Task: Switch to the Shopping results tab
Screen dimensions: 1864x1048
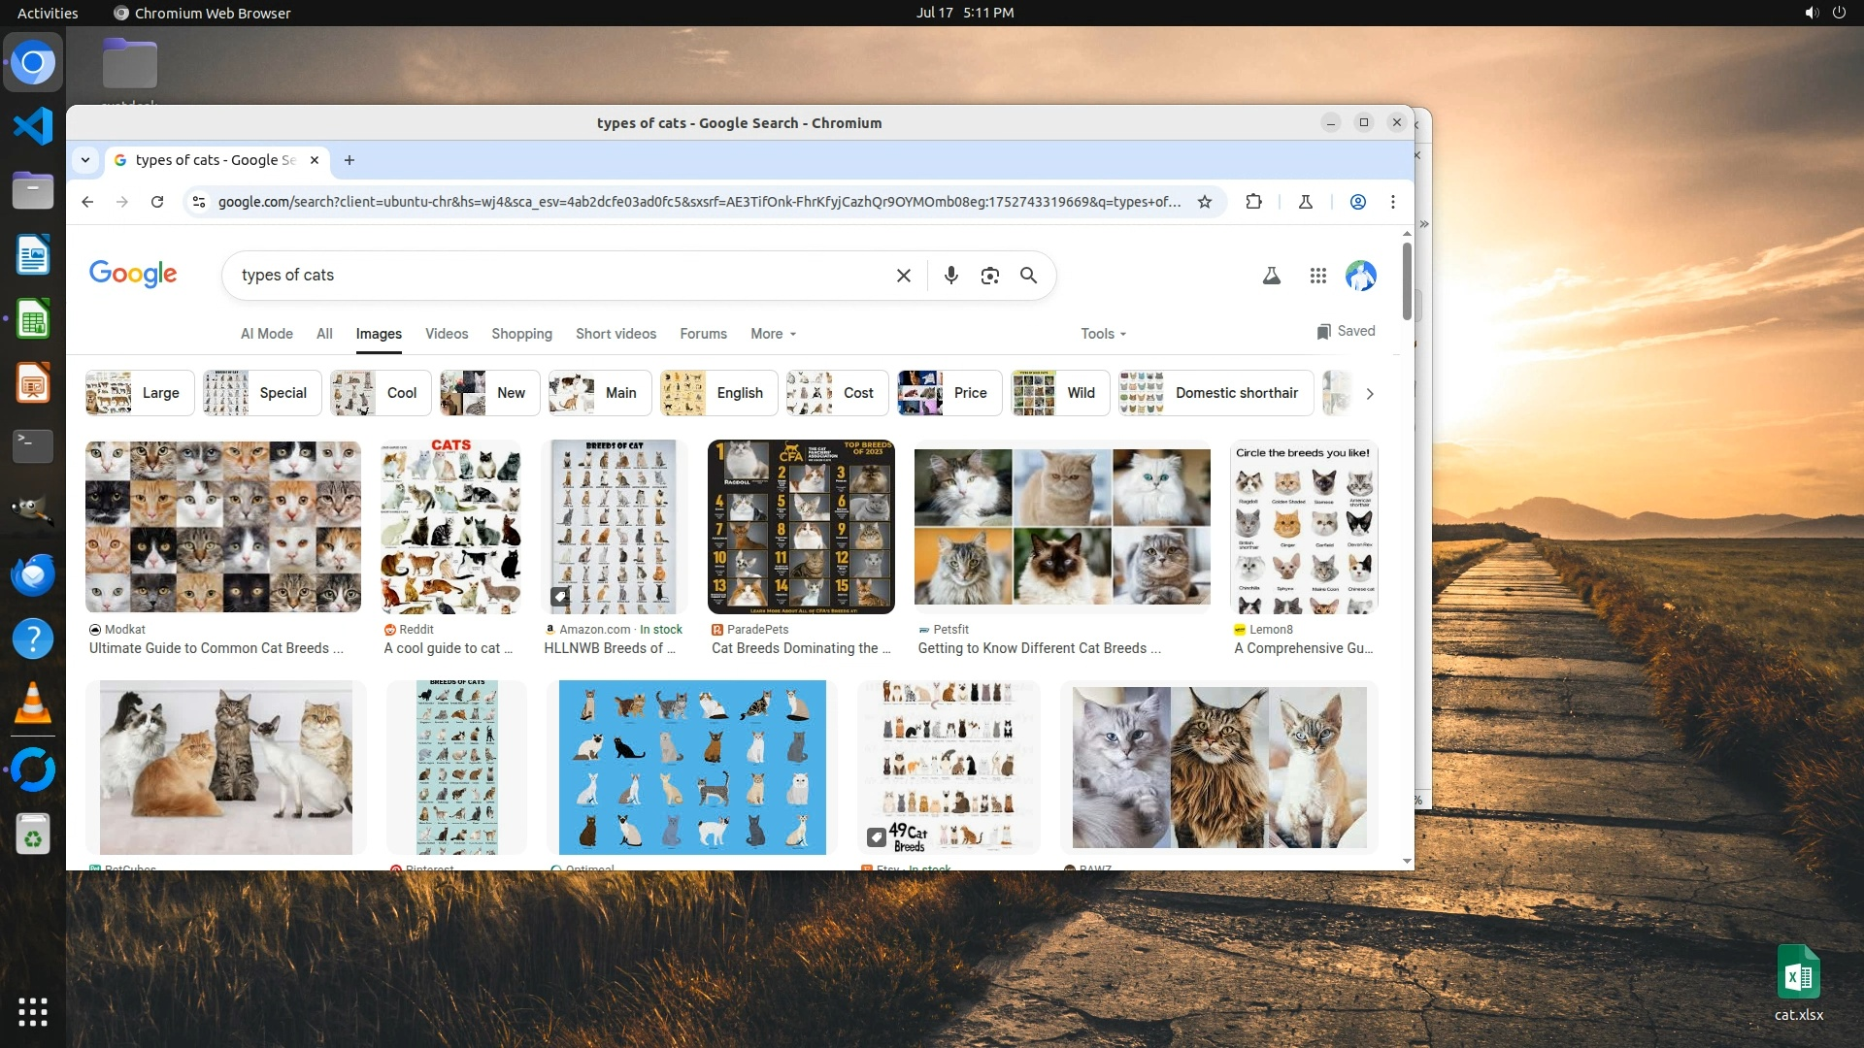Action: click(521, 334)
